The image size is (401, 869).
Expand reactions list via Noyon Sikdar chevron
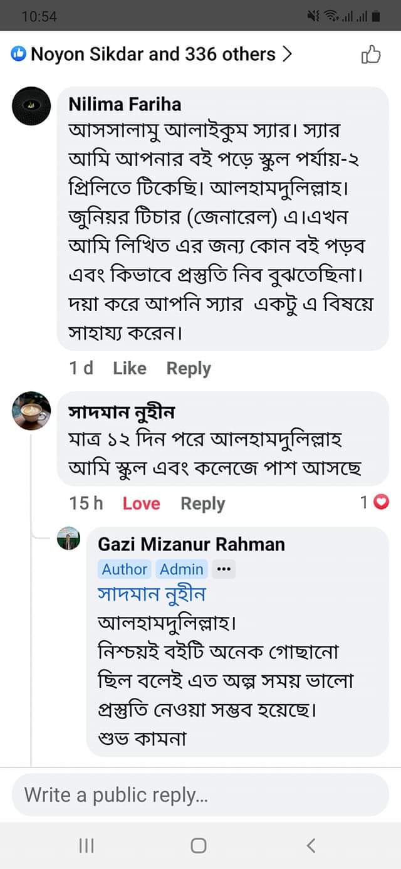pos(287,55)
